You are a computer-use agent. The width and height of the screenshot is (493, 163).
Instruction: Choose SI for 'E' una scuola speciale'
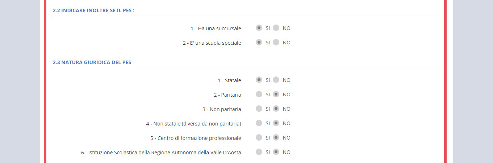(259, 43)
